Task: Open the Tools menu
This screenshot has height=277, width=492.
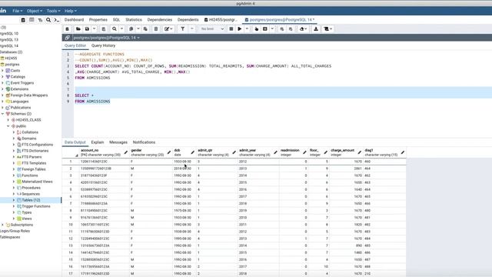Action: 53,11
